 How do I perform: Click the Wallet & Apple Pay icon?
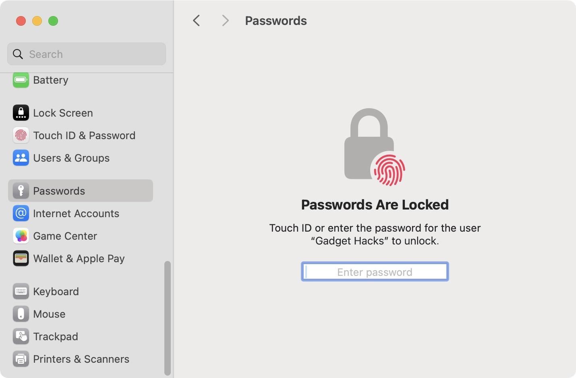[21, 258]
